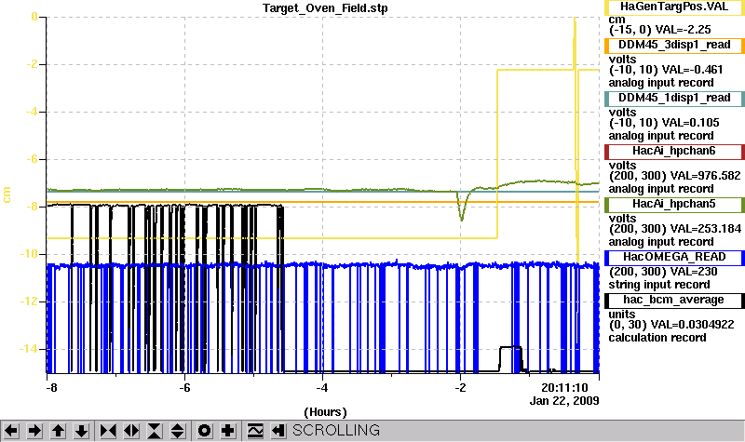Click the VAL=0.0304922 readout text
Screen dimensions: 745x442
[x=692, y=325]
